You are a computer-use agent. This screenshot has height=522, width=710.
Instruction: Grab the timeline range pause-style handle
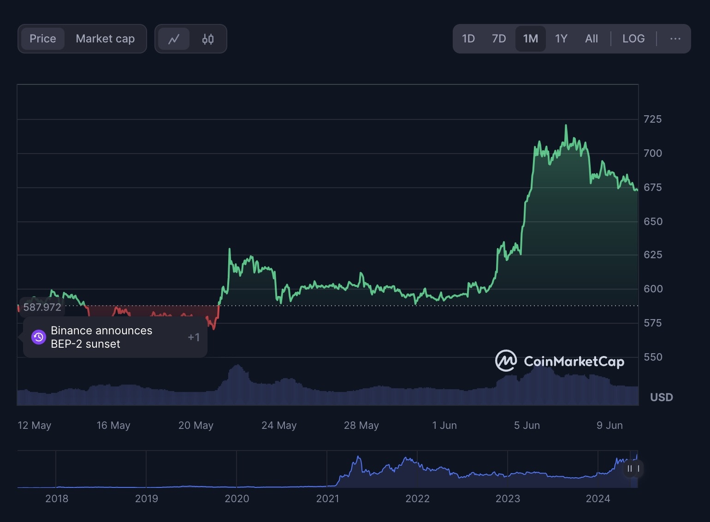[x=633, y=469]
